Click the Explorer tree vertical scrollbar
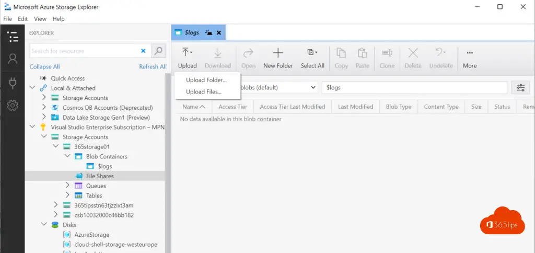This screenshot has height=253, width=535. pos(168,163)
